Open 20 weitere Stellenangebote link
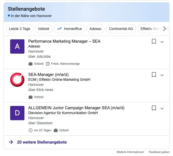 tap(42, 142)
